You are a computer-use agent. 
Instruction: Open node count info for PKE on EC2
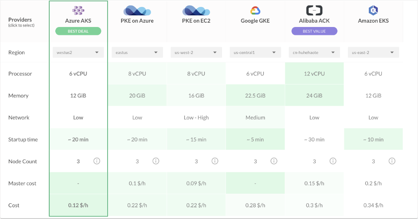coord(215,161)
